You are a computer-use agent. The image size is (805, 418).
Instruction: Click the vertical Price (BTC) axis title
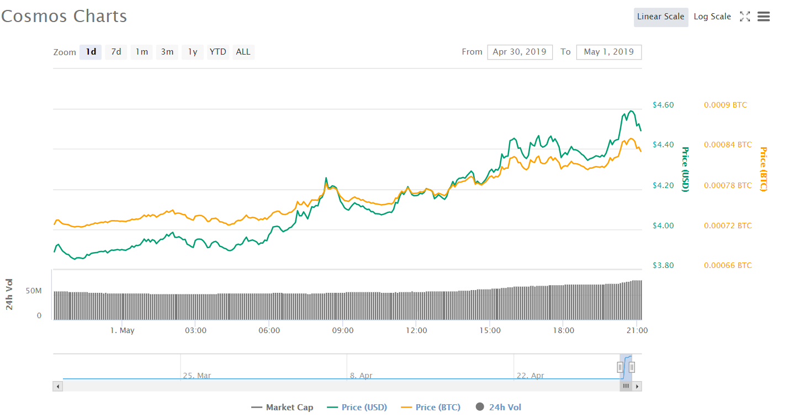[x=764, y=169]
